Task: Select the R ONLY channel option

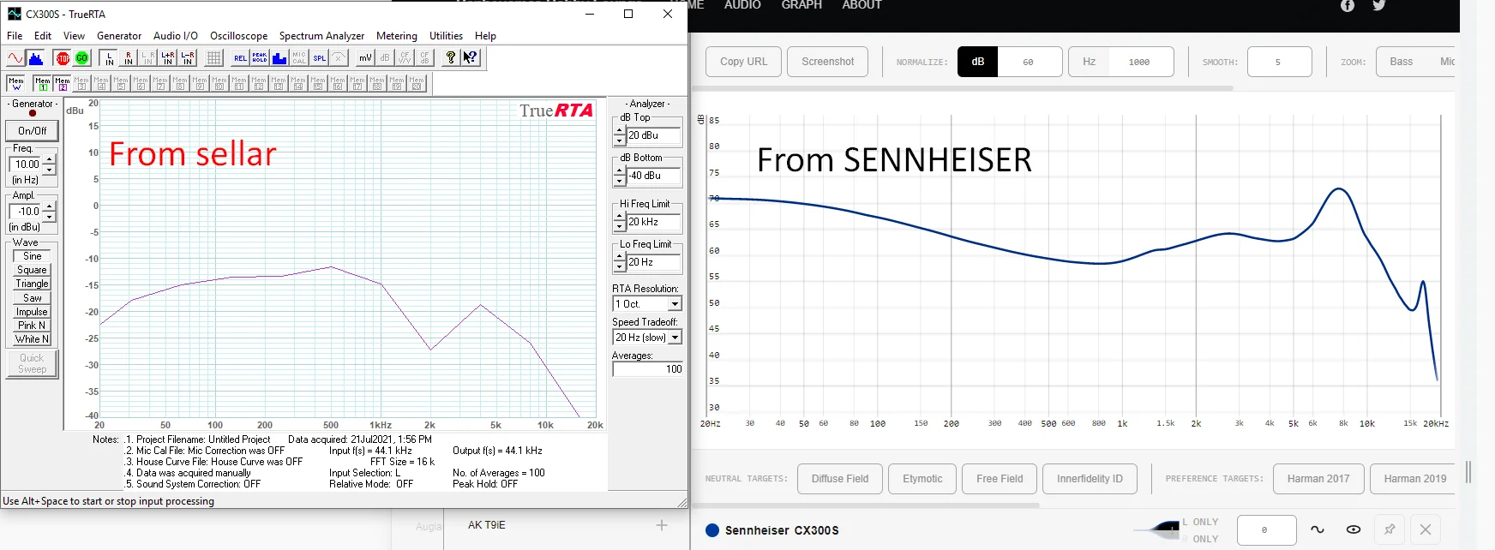Action: click(1201, 539)
